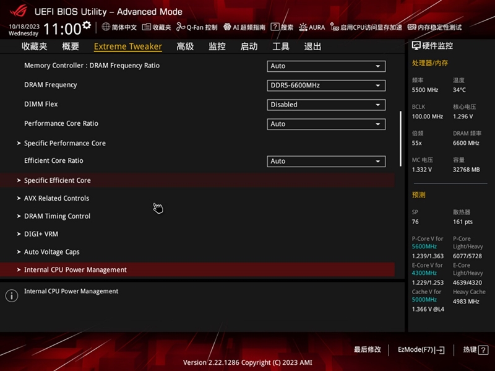Switch to 启动 tab

click(x=249, y=46)
